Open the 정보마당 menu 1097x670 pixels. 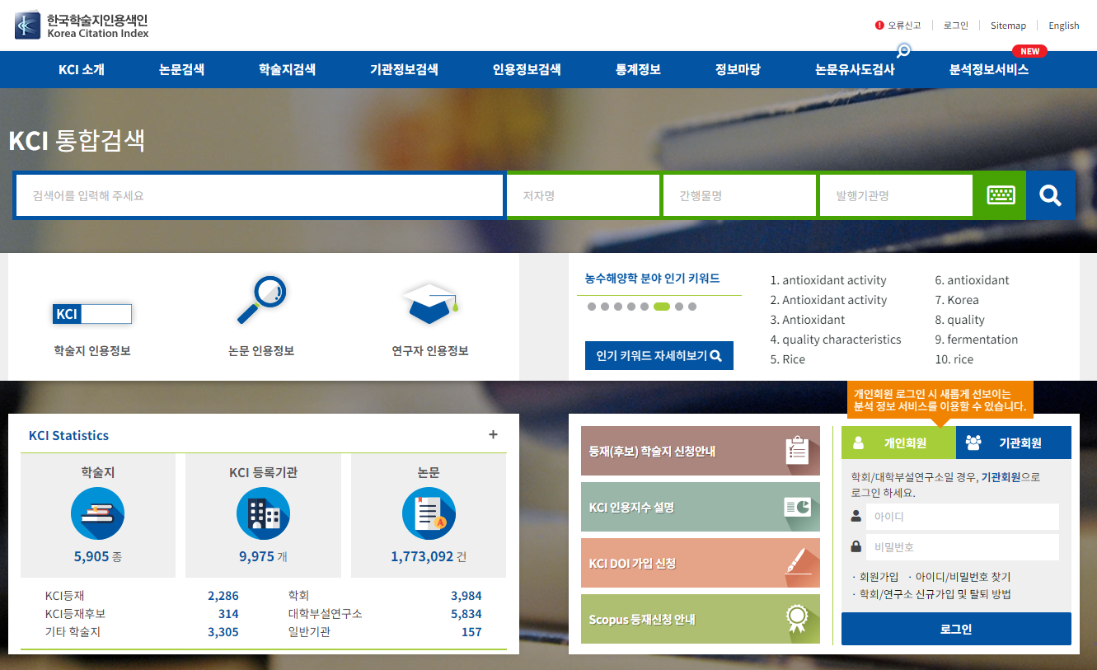click(x=738, y=70)
